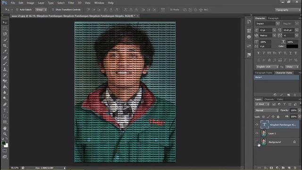Open the Normal blend mode dropdown
The width and height of the screenshot is (302, 170).
click(267, 110)
